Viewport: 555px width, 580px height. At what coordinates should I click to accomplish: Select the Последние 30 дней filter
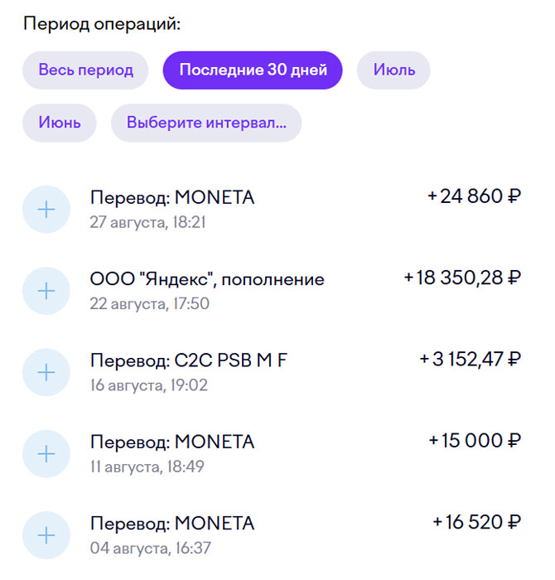click(x=253, y=70)
